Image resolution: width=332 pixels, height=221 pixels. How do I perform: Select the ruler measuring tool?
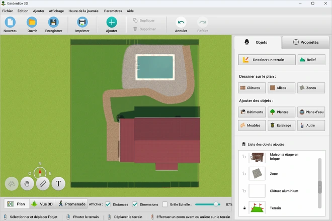tap(43, 184)
